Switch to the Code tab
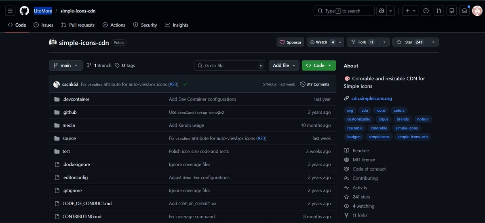The width and height of the screenshot is (485, 223). [x=17, y=25]
